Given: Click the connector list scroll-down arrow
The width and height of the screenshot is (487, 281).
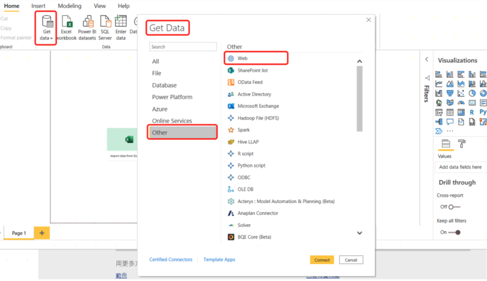Looking at the screenshot, I should point(360,233).
